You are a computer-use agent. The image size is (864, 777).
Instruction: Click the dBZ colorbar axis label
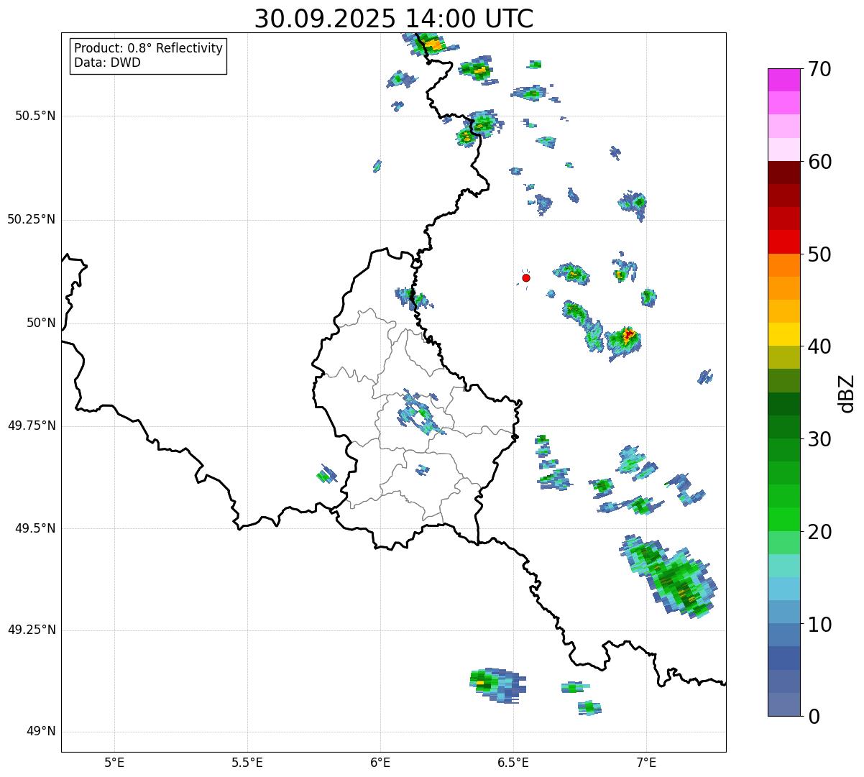847,393
